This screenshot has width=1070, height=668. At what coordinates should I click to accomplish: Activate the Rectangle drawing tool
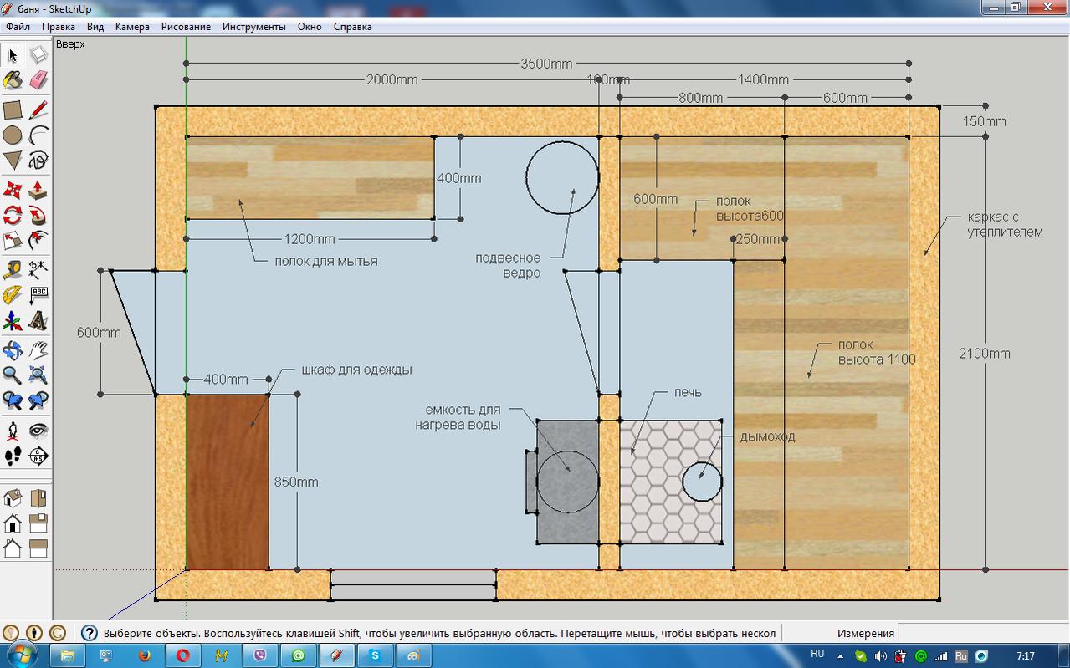(13, 110)
